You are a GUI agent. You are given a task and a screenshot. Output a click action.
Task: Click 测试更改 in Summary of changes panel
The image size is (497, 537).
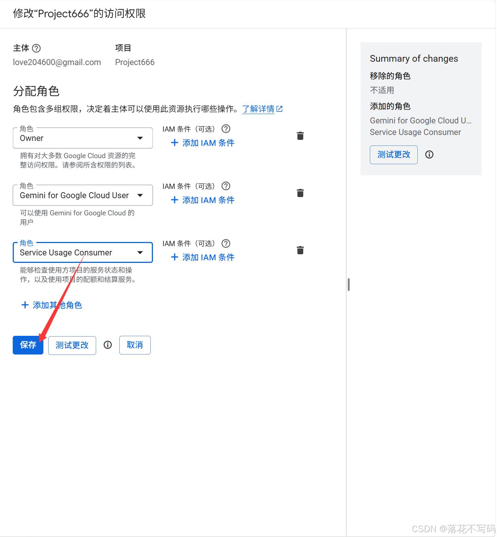click(394, 155)
